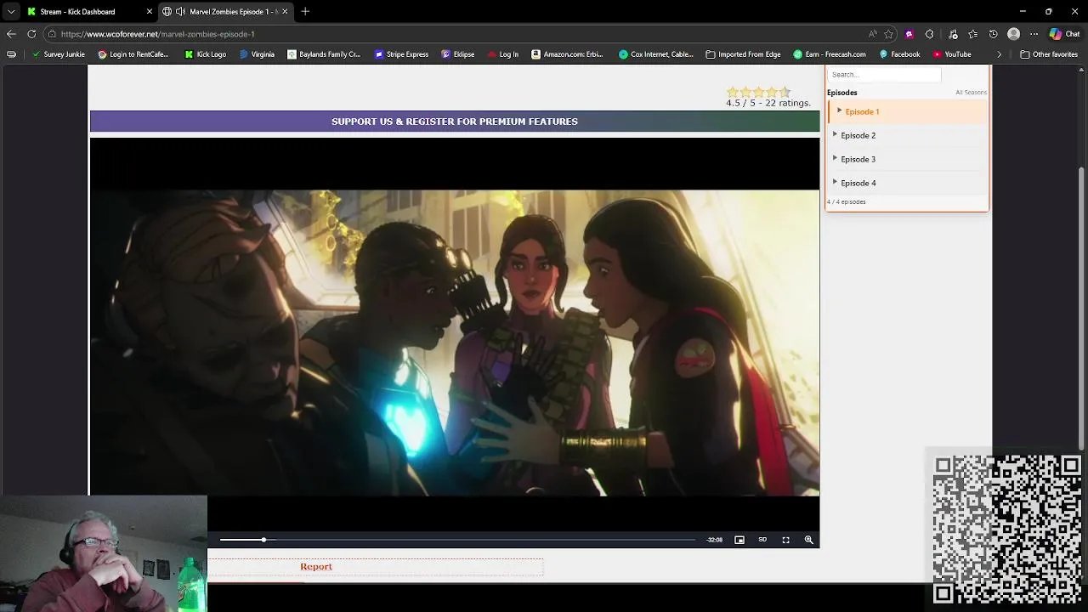The image size is (1088, 612).
Task: Select Episode 4 in the episodes list
Action: pos(908,183)
